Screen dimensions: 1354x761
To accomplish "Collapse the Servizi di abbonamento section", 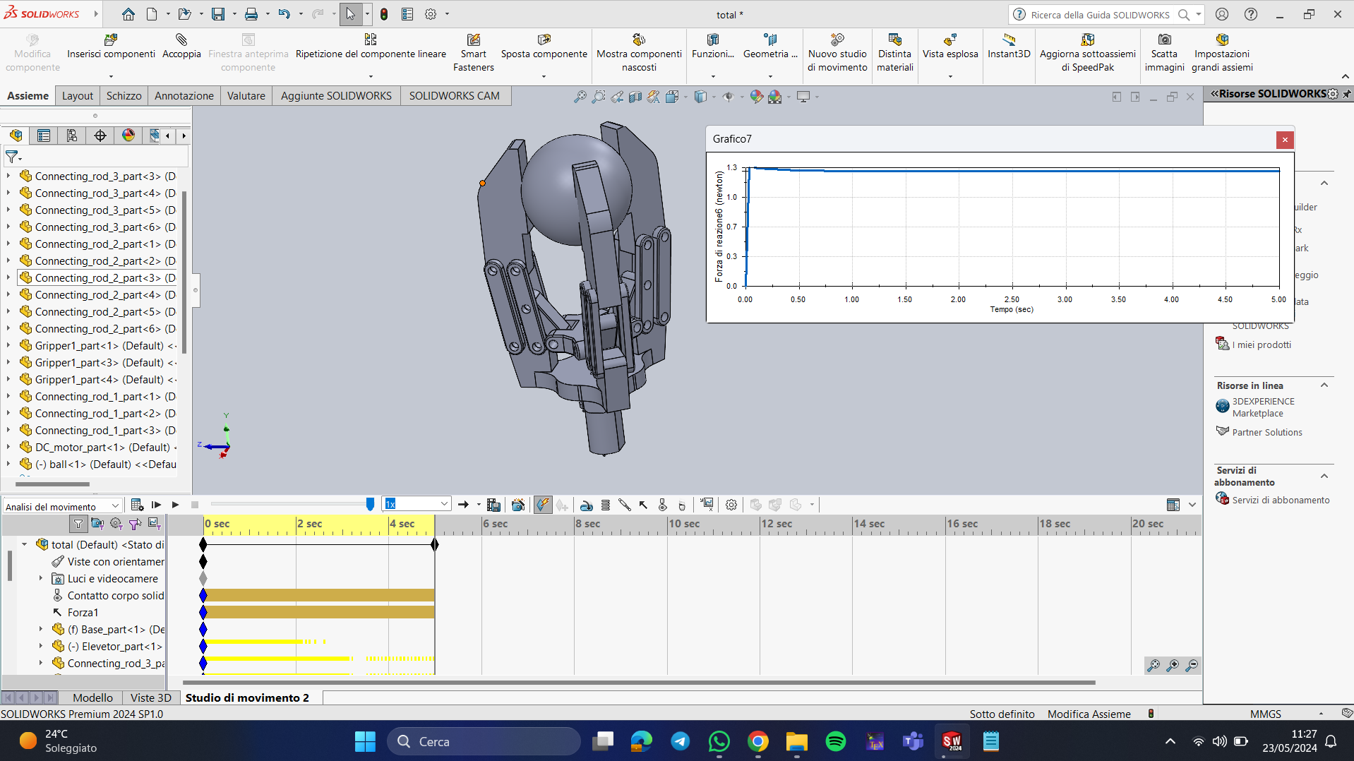I will [1324, 476].
